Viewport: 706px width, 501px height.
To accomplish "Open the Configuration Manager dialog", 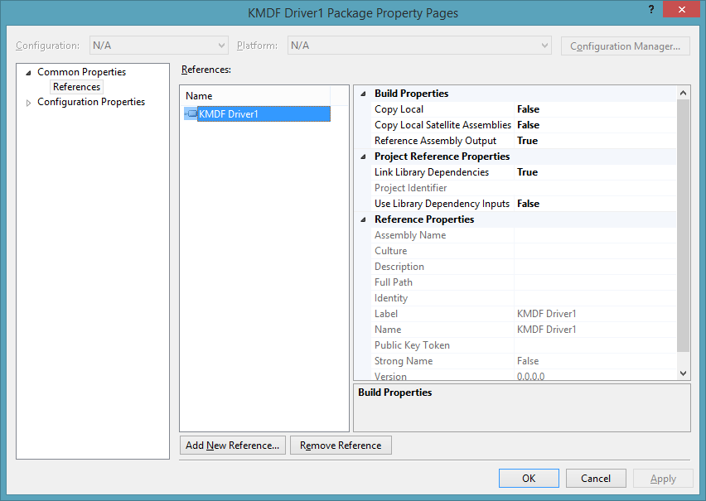I will coord(625,45).
